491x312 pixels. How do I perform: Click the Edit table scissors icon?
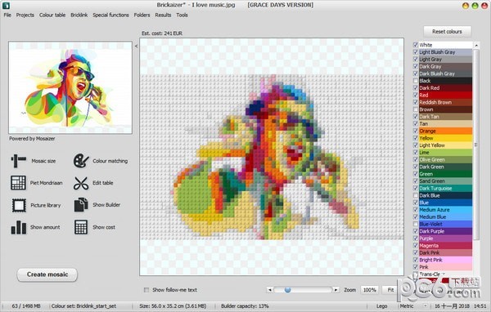coord(81,183)
